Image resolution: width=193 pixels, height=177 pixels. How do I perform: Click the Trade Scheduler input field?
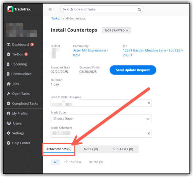(x=101, y=134)
